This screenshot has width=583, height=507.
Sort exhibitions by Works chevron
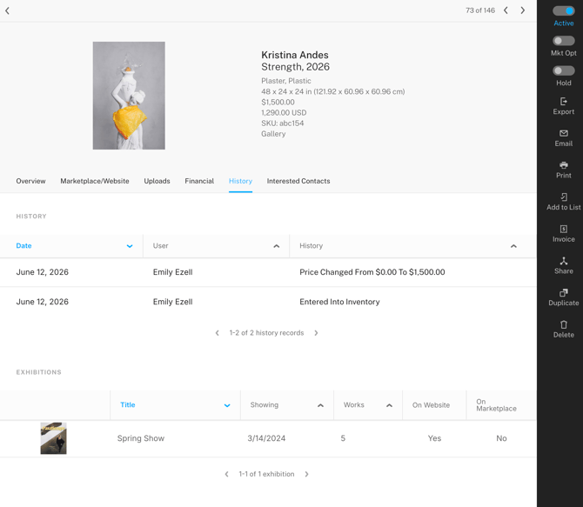click(389, 405)
